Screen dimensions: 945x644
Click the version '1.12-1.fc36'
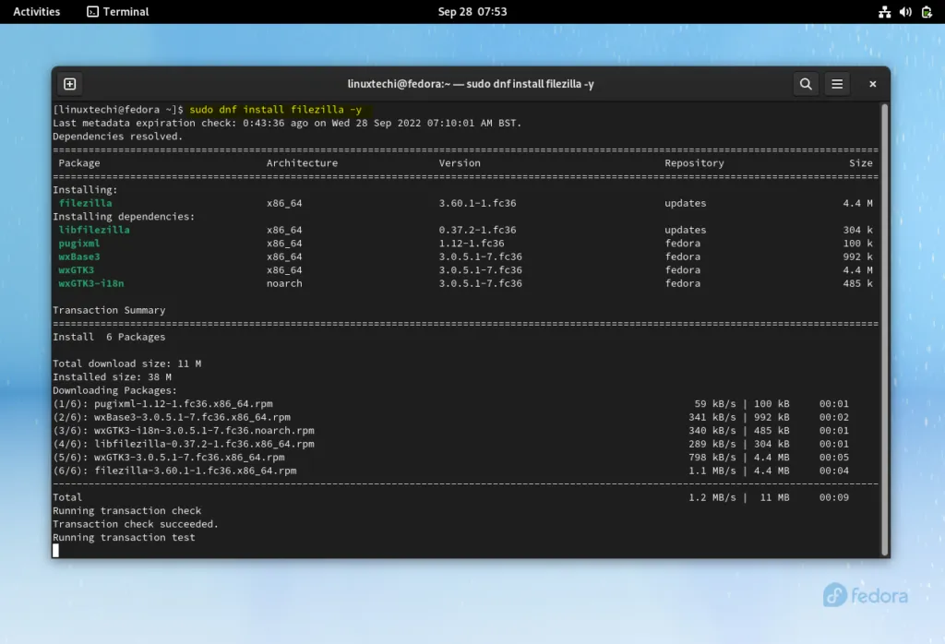tap(472, 244)
